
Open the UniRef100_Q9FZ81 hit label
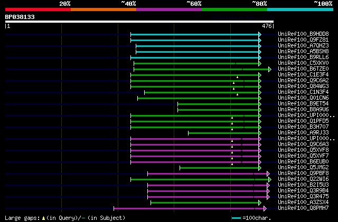pos(303,40)
